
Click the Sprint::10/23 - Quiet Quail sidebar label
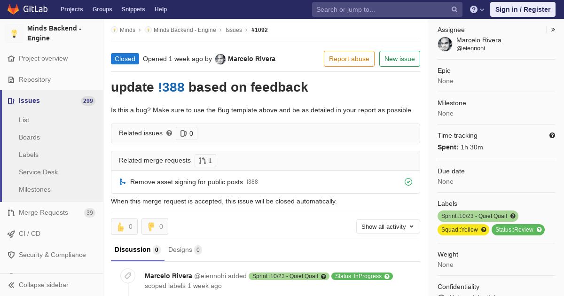[x=478, y=216]
